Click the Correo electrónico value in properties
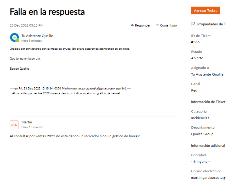 click(x=208, y=178)
